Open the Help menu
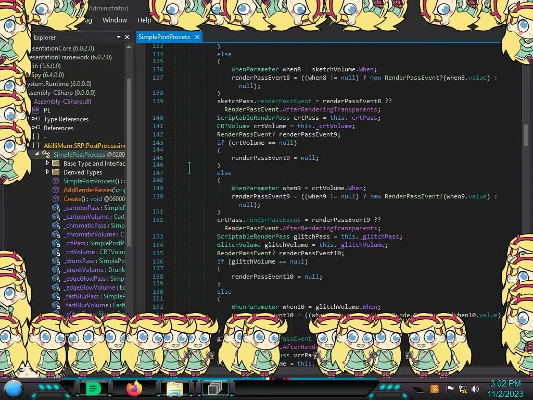The image size is (533, 400). [144, 20]
